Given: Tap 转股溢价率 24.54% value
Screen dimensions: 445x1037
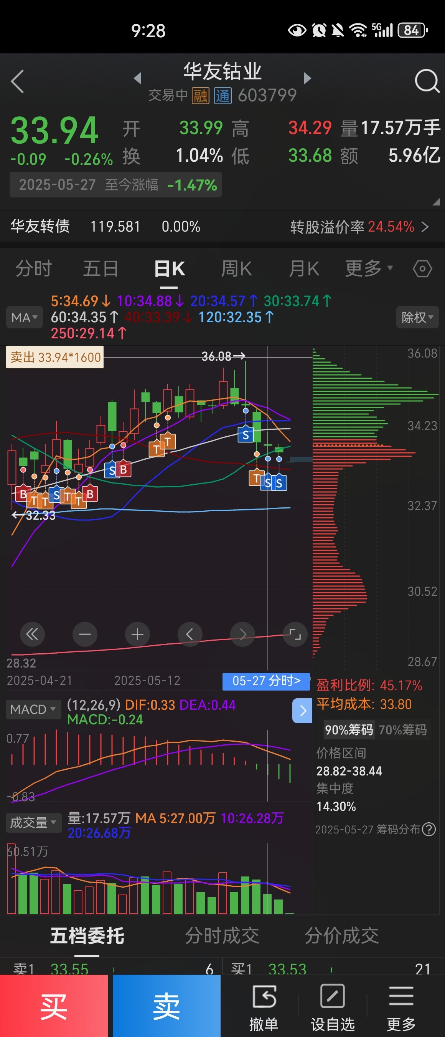Looking at the screenshot, I should click(391, 227).
